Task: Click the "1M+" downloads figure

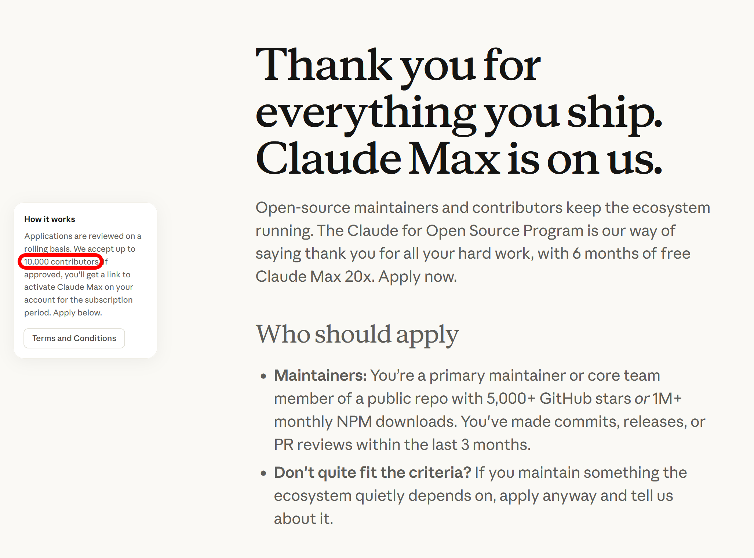Action: pyautogui.click(x=667, y=399)
